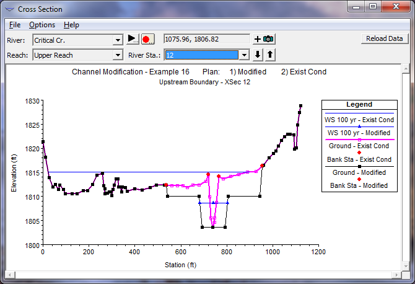This screenshot has width=415, height=284.
Task: Click the Bank Sta - Modified legend entry
Action: pyautogui.click(x=359, y=185)
